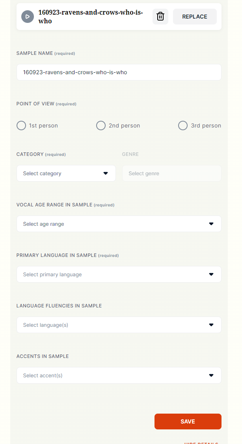Play the ravens-and-crows audio sample
242x444 pixels.
point(28,17)
